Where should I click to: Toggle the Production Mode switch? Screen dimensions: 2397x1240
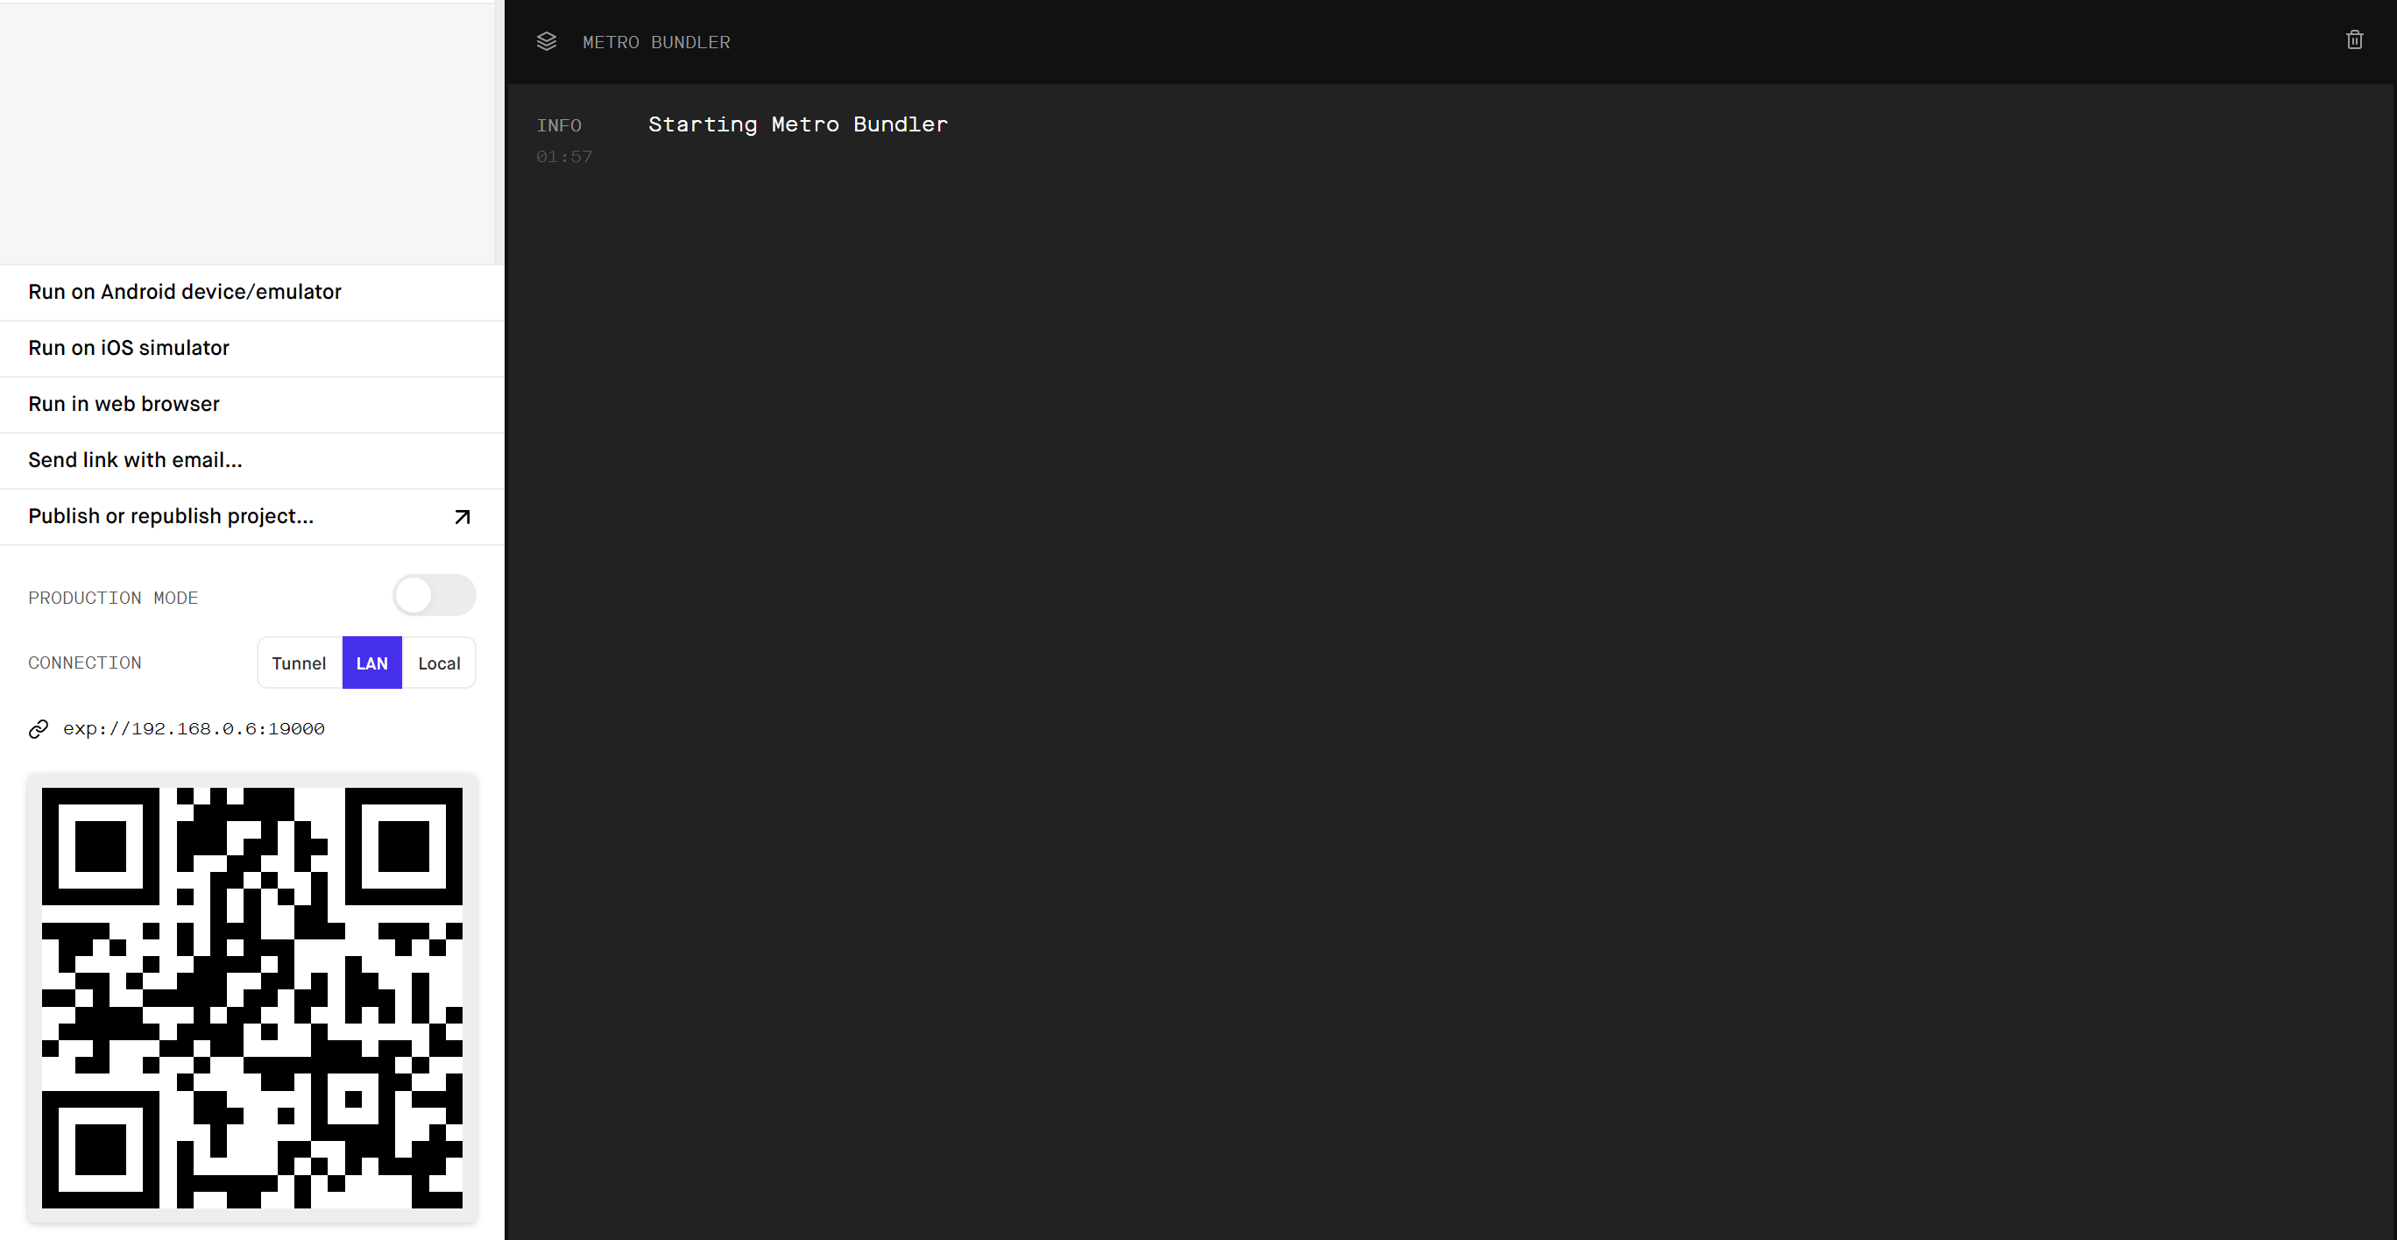tap(434, 595)
